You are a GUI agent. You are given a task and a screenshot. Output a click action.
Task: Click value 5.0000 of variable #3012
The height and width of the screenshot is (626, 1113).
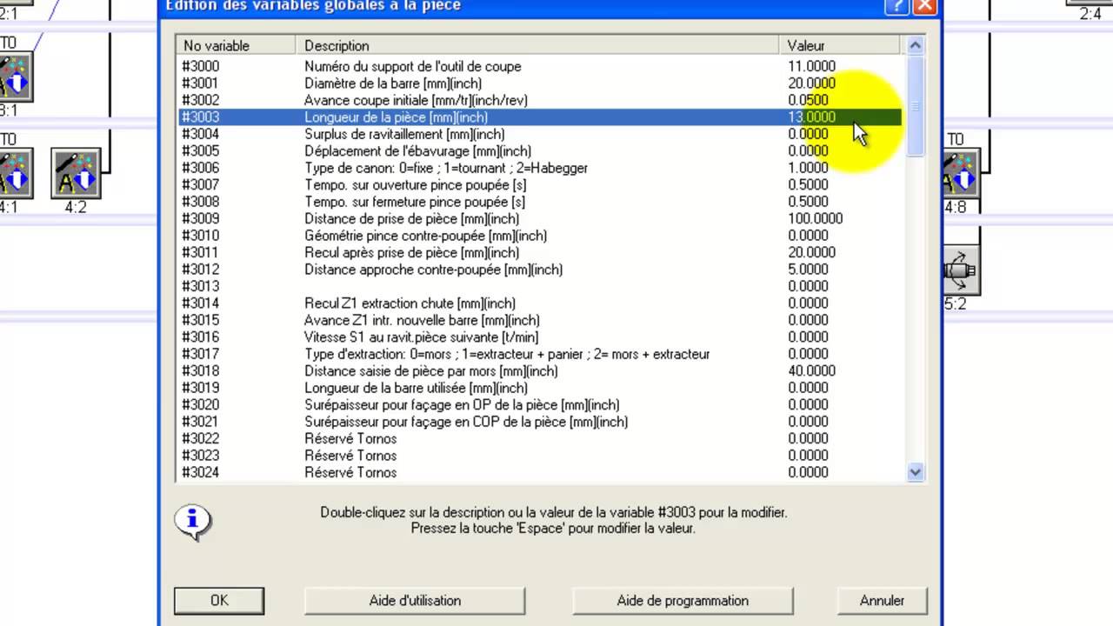808,270
